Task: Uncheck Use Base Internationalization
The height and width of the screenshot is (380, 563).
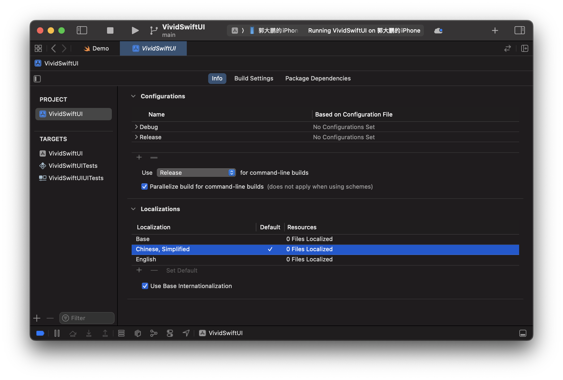Action: point(145,286)
